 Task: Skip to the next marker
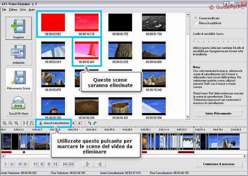click(71, 164)
